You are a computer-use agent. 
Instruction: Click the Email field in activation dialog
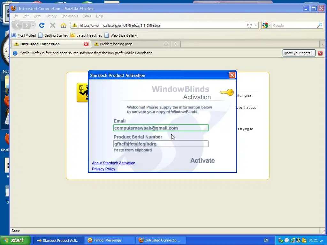[161, 128]
